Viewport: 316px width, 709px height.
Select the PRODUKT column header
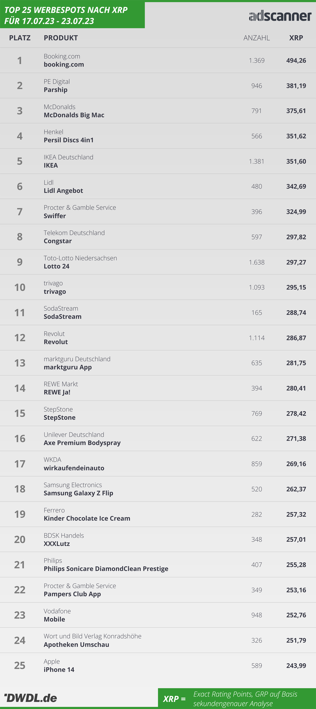point(61,38)
